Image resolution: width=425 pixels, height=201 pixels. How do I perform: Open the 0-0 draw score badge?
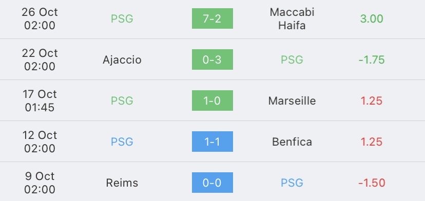pyautogui.click(x=212, y=183)
